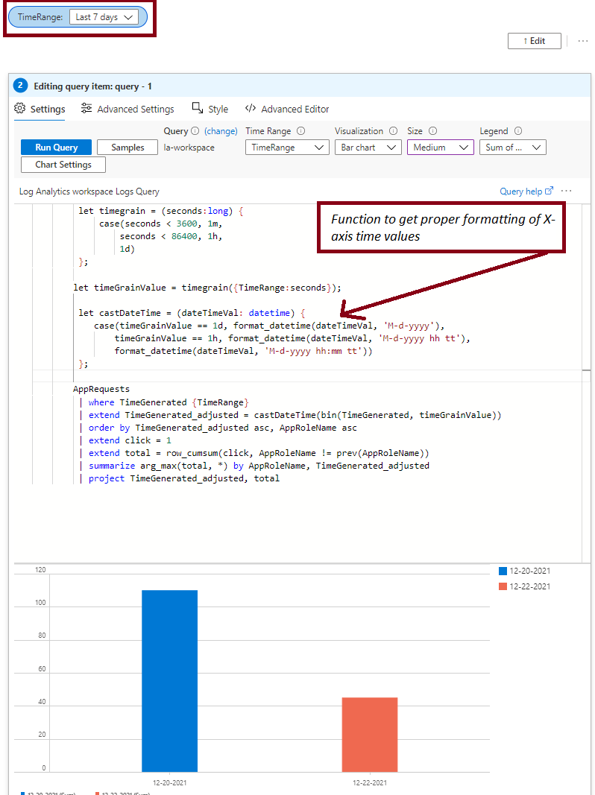Show info for the Query label
Screen dimensions: 595x795
(195, 131)
